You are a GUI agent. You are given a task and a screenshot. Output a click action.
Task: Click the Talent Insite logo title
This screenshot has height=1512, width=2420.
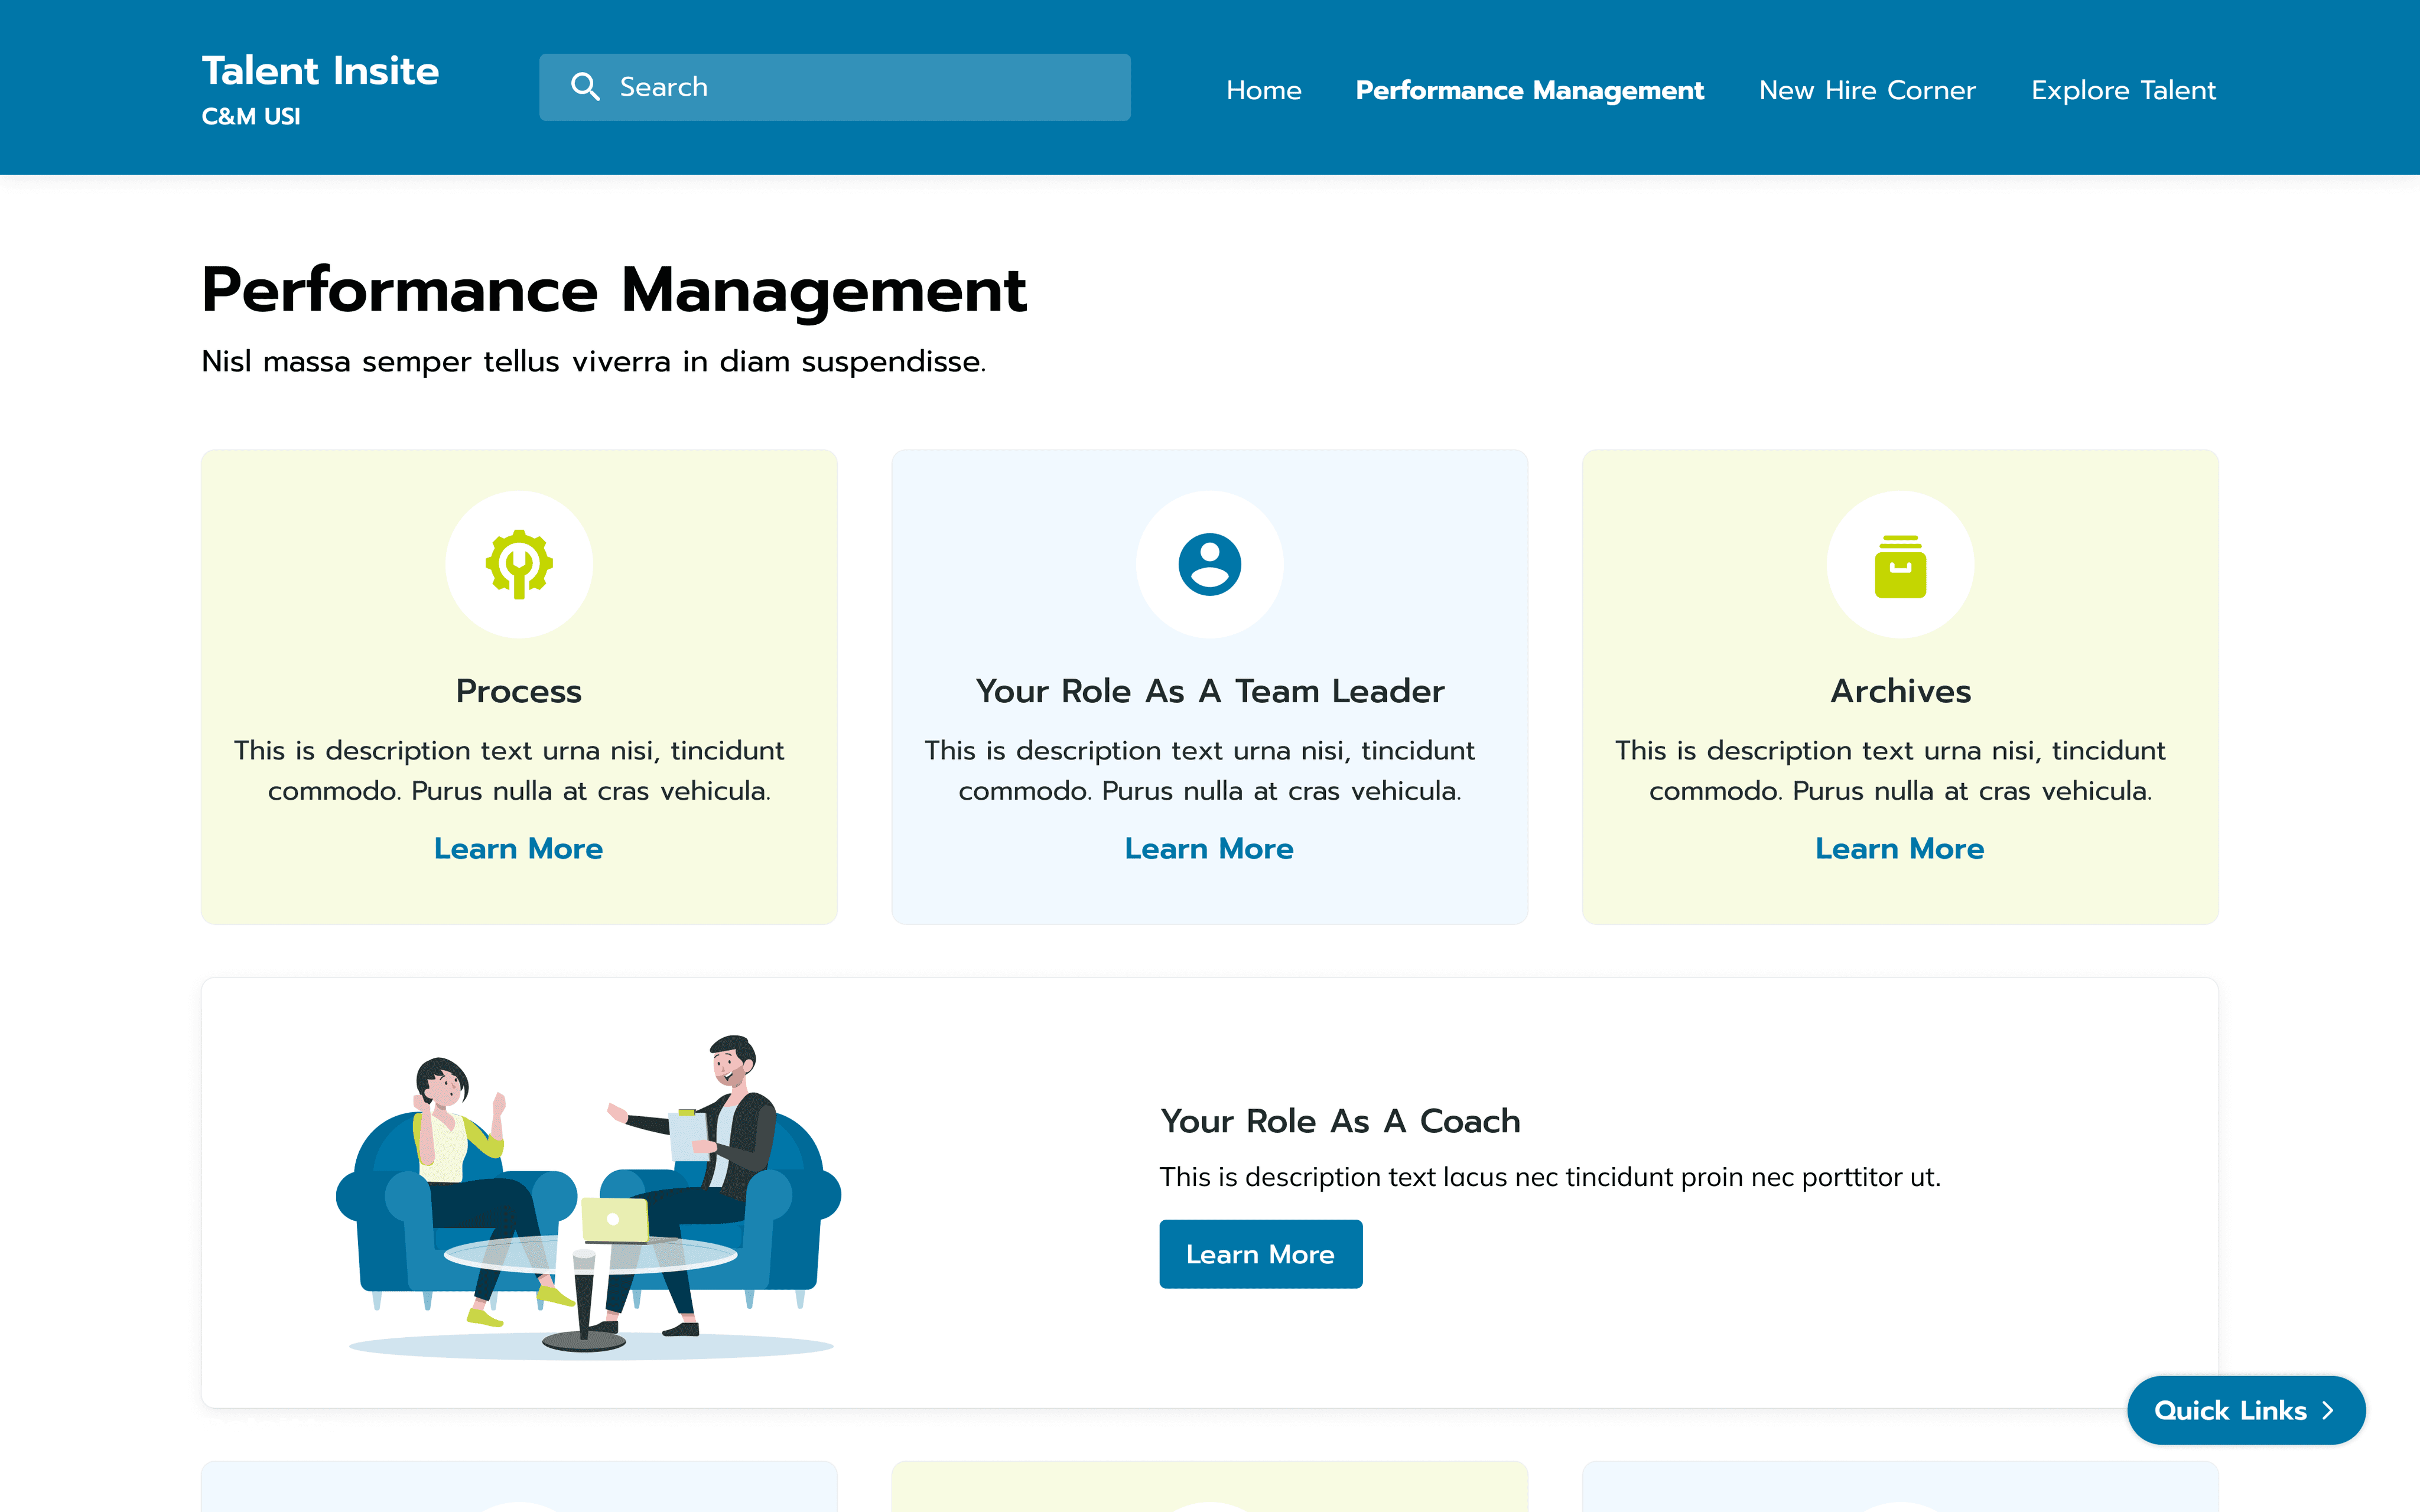(x=320, y=71)
